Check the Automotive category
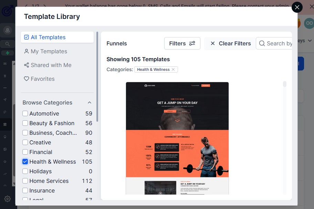314x209 pixels. [25, 113]
